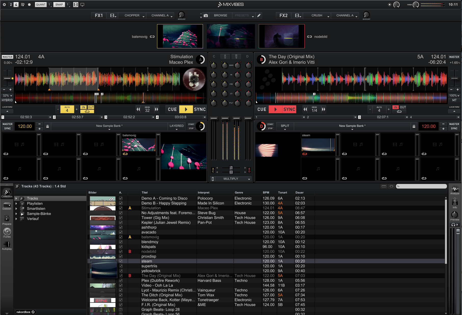Image resolution: width=462 pixels, height=315 pixels.
Task: Open the Prepare crate panel
Action: click(x=7, y=220)
